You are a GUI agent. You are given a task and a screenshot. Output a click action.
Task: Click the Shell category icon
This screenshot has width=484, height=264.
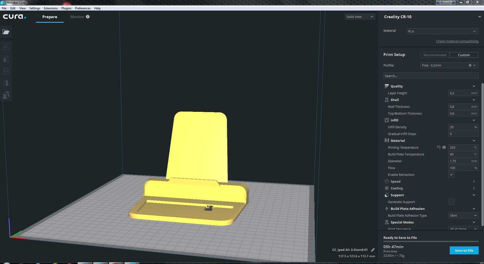(387, 100)
